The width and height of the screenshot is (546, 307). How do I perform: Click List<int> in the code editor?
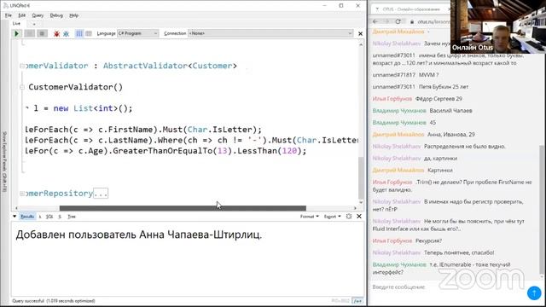tap(96, 108)
